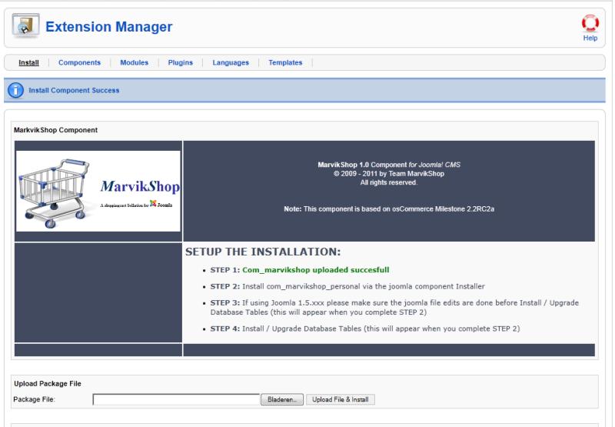
Task: Click the osCommerce Milestone 2.2RC2a note
Action: coord(389,208)
